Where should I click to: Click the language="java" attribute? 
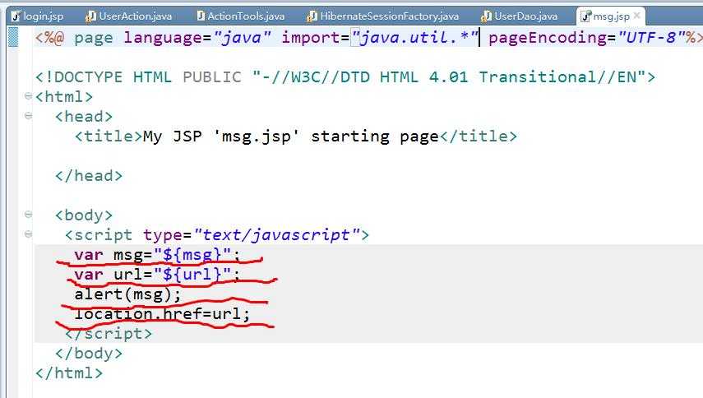click(197, 38)
